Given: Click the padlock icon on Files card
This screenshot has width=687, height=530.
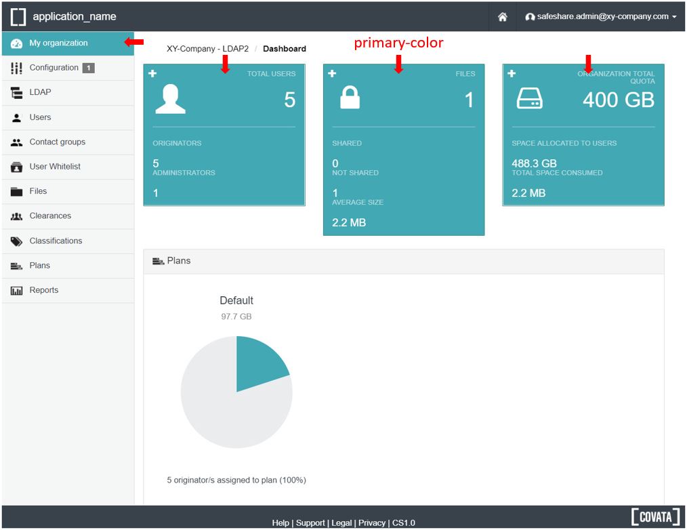Looking at the screenshot, I should pyautogui.click(x=350, y=98).
